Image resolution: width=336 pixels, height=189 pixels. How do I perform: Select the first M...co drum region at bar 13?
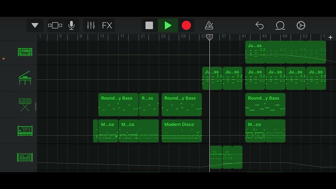(x=108, y=131)
